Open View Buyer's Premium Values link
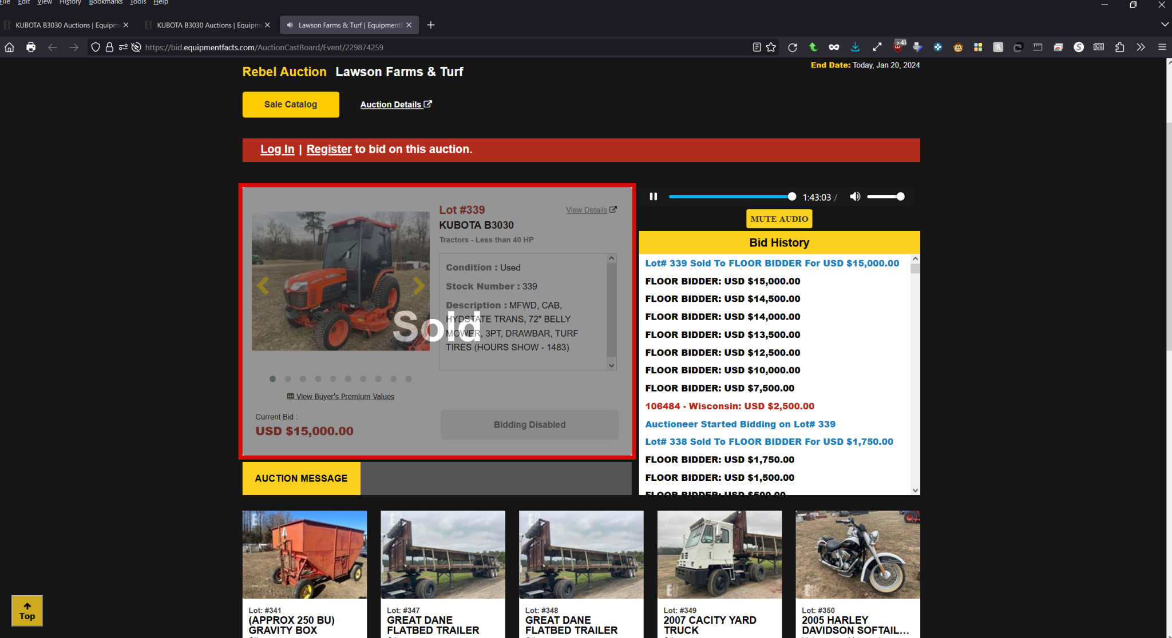This screenshot has width=1172, height=638. pos(340,396)
